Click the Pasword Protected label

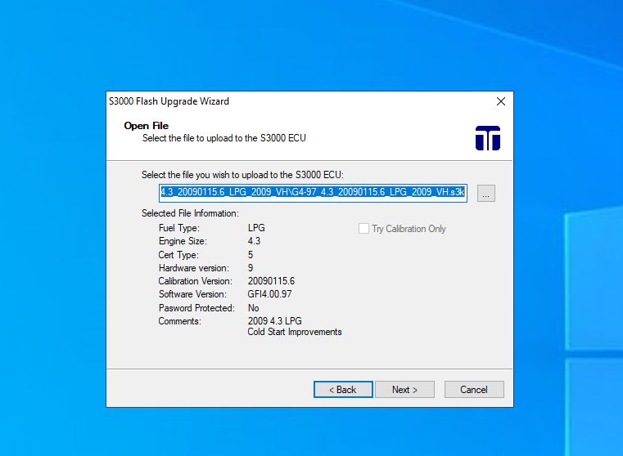click(196, 308)
